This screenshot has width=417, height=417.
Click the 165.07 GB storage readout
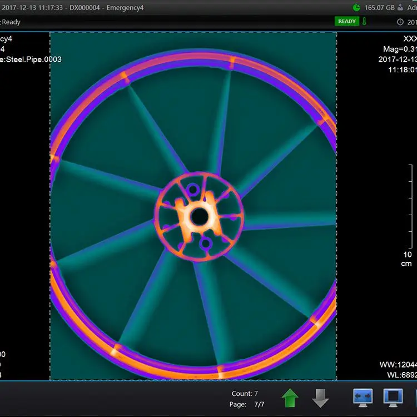(x=379, y=8)
